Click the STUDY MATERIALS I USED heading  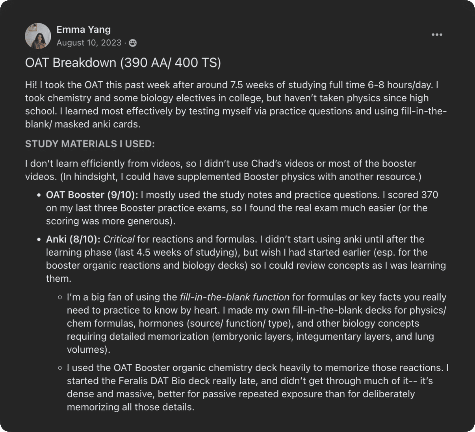(90, 144)
